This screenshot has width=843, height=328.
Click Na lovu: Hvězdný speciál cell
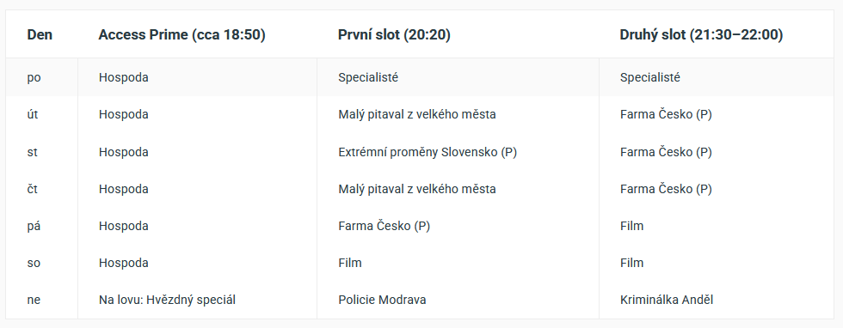(x=167, y=300)
